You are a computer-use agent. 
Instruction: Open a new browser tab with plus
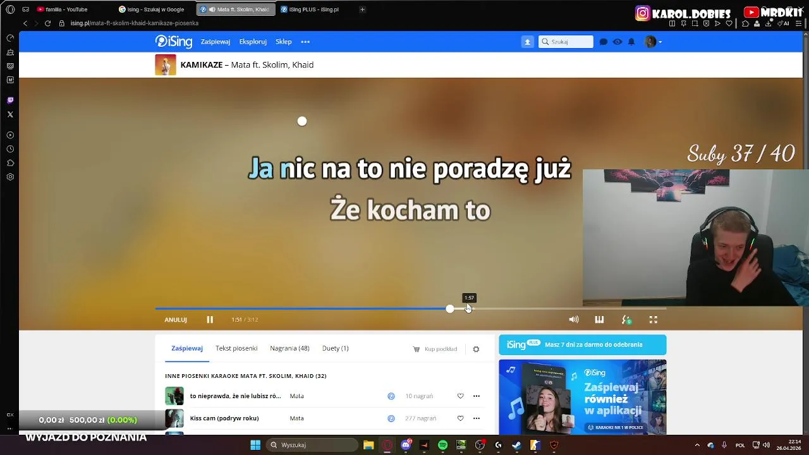(x=362, y=9)
